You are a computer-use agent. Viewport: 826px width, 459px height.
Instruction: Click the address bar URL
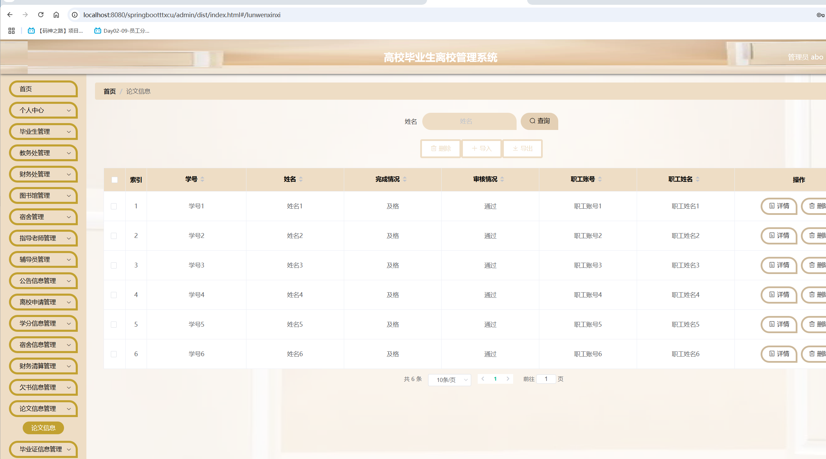(182, 15)
